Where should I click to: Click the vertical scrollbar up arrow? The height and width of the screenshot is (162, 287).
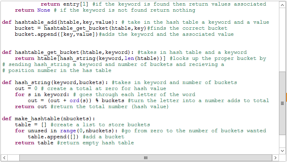click(x=282, y=5)
